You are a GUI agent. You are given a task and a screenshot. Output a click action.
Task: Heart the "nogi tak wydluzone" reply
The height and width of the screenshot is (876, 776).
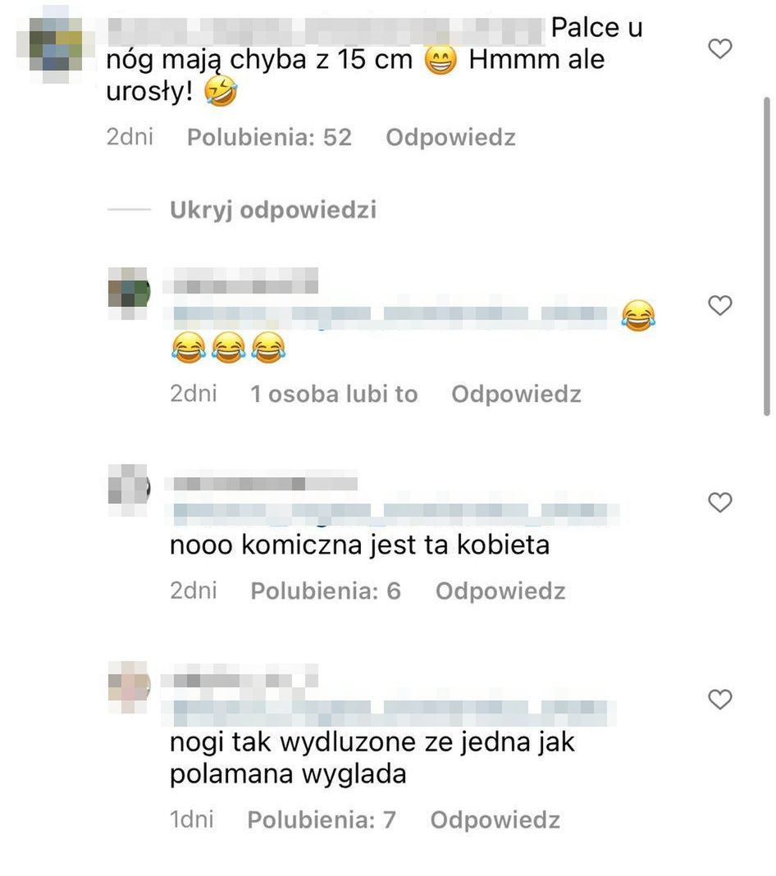[719, 699]
